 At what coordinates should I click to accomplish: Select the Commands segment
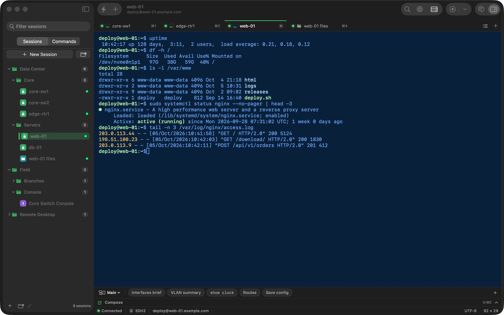click(64, 42)
